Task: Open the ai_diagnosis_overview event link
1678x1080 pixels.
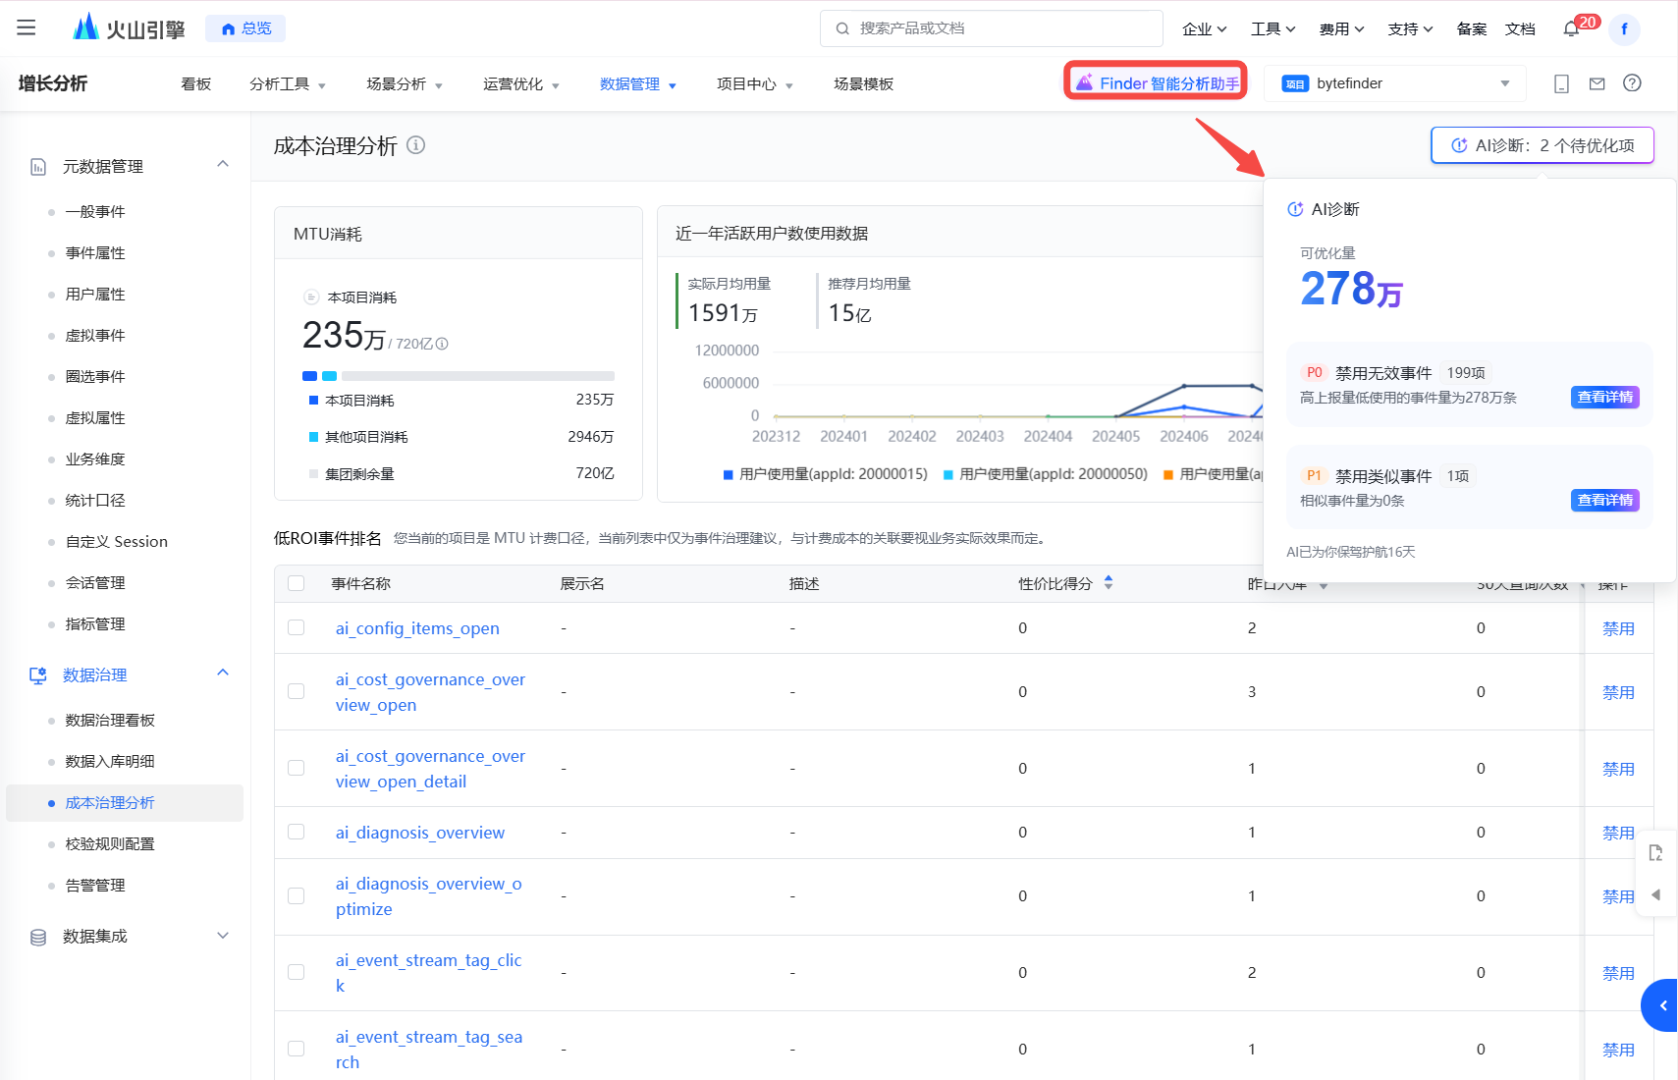Action: coord(420,833)
